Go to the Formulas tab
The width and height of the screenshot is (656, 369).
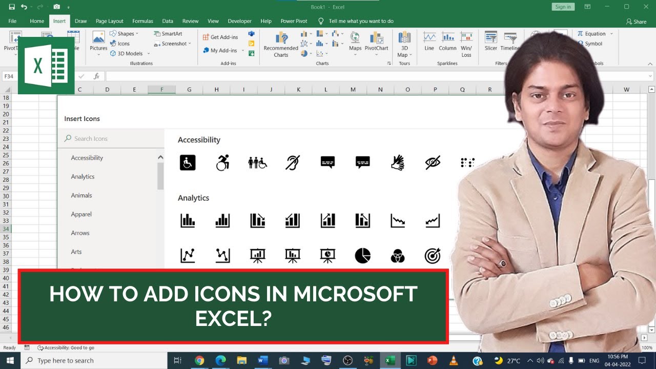pyautogui.click(x=142, y=21)
